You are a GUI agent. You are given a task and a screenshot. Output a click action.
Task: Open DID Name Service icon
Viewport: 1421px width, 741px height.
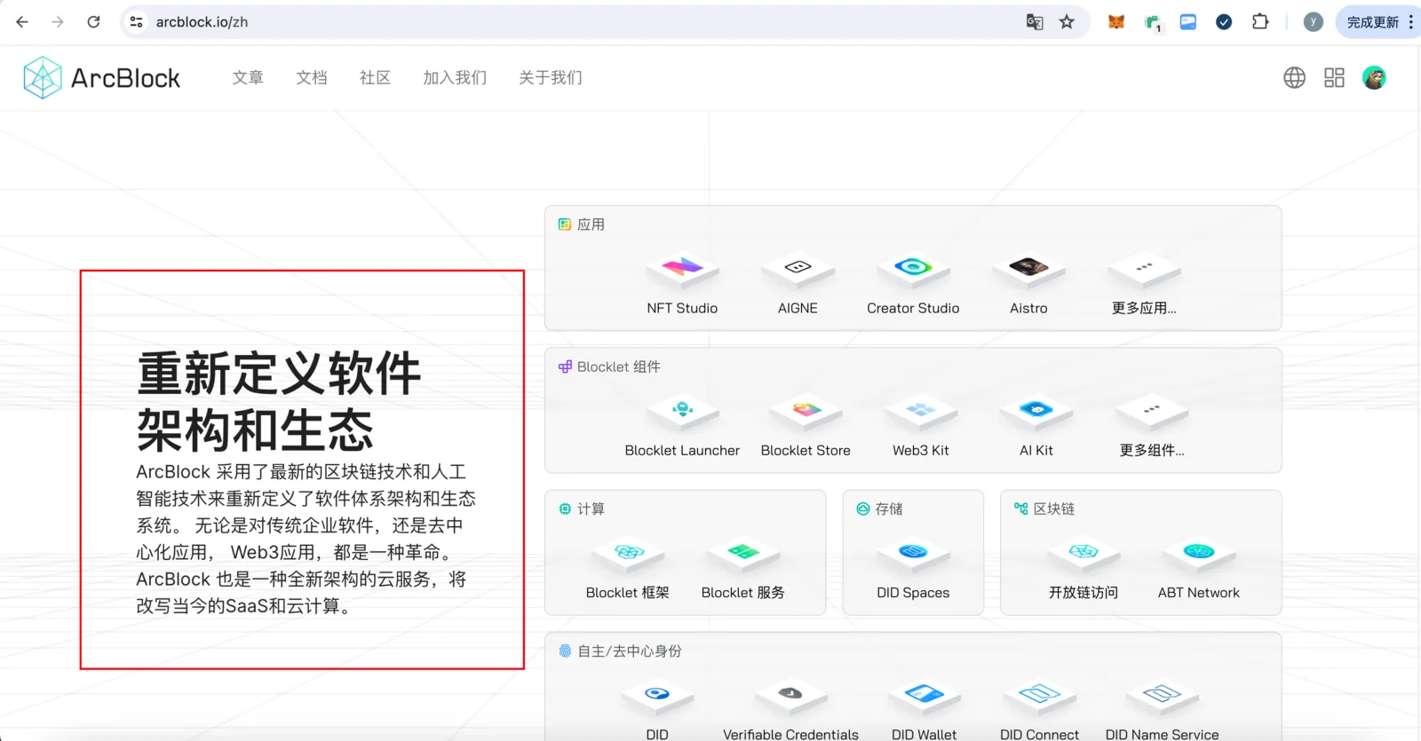pos(1162,695)
